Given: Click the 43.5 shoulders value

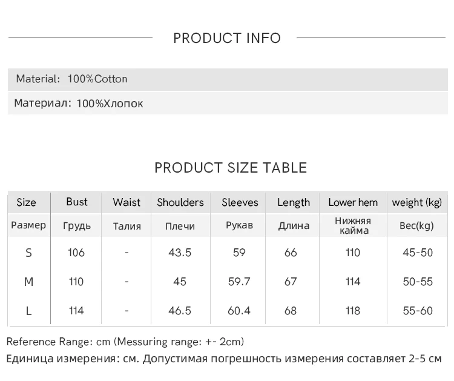Looking at the screenshot, I should pos(180,253).
